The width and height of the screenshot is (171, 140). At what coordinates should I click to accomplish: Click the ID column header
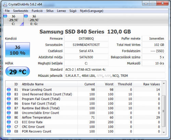click(x=16, y=84)
